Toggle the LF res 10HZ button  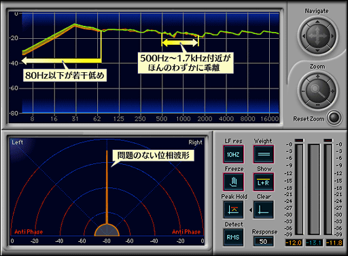233,155
